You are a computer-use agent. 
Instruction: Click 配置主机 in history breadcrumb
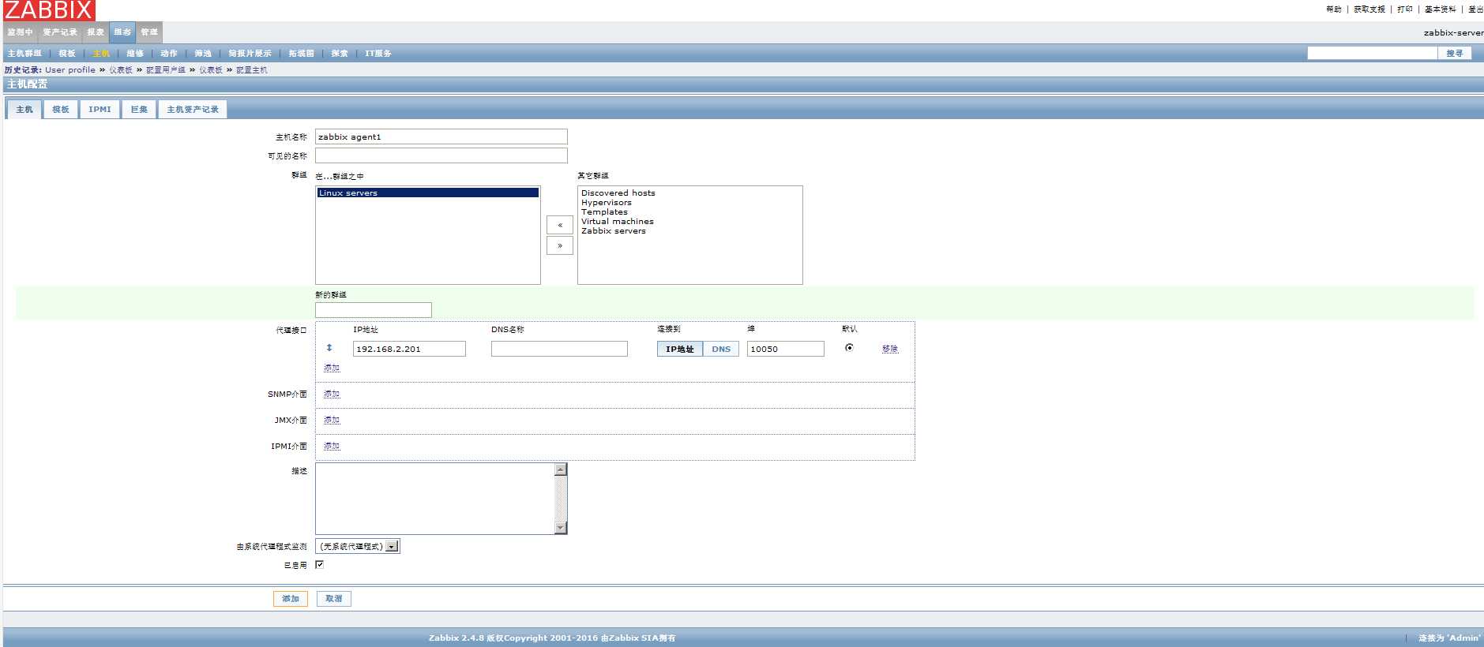pyautogui.click(x=252, y=70)
